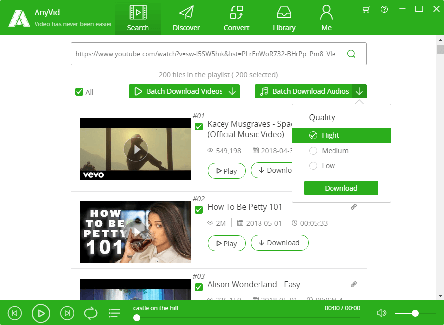The image size is (444, 325).
Task: Open the shopping cart icon
Action: coord(366,9)
